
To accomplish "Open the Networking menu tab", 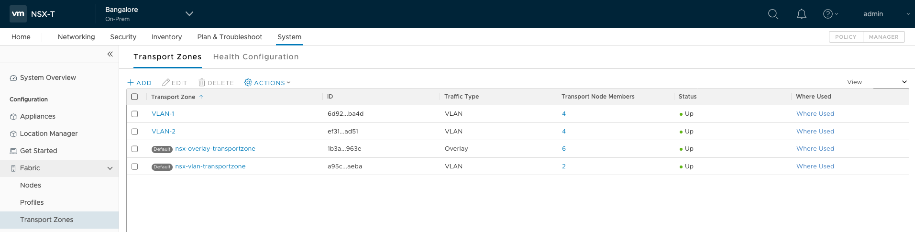I will (76, 37).
